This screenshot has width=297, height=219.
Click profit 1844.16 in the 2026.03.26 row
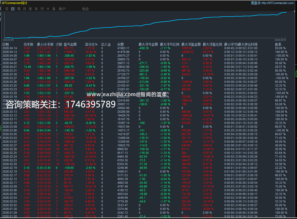69,82
